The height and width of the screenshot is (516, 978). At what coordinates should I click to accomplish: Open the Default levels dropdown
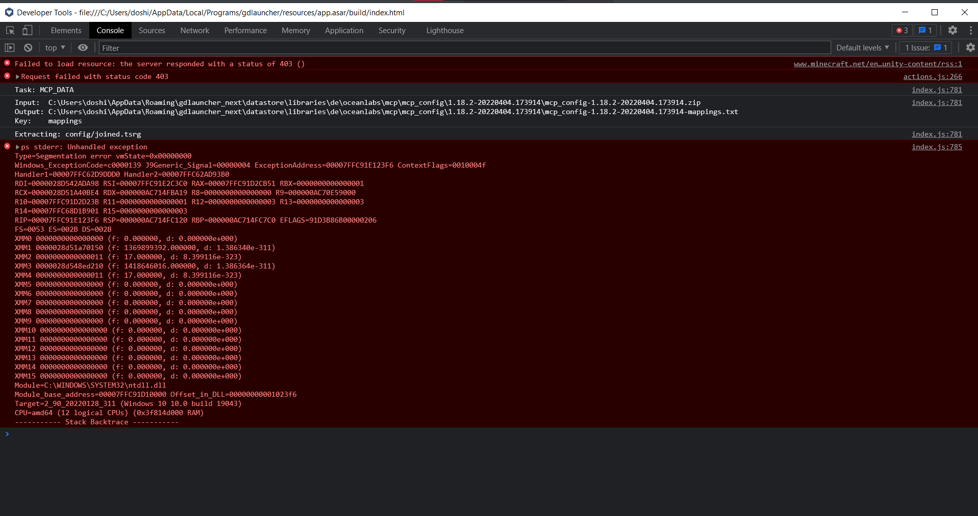[x=862, y=47]
